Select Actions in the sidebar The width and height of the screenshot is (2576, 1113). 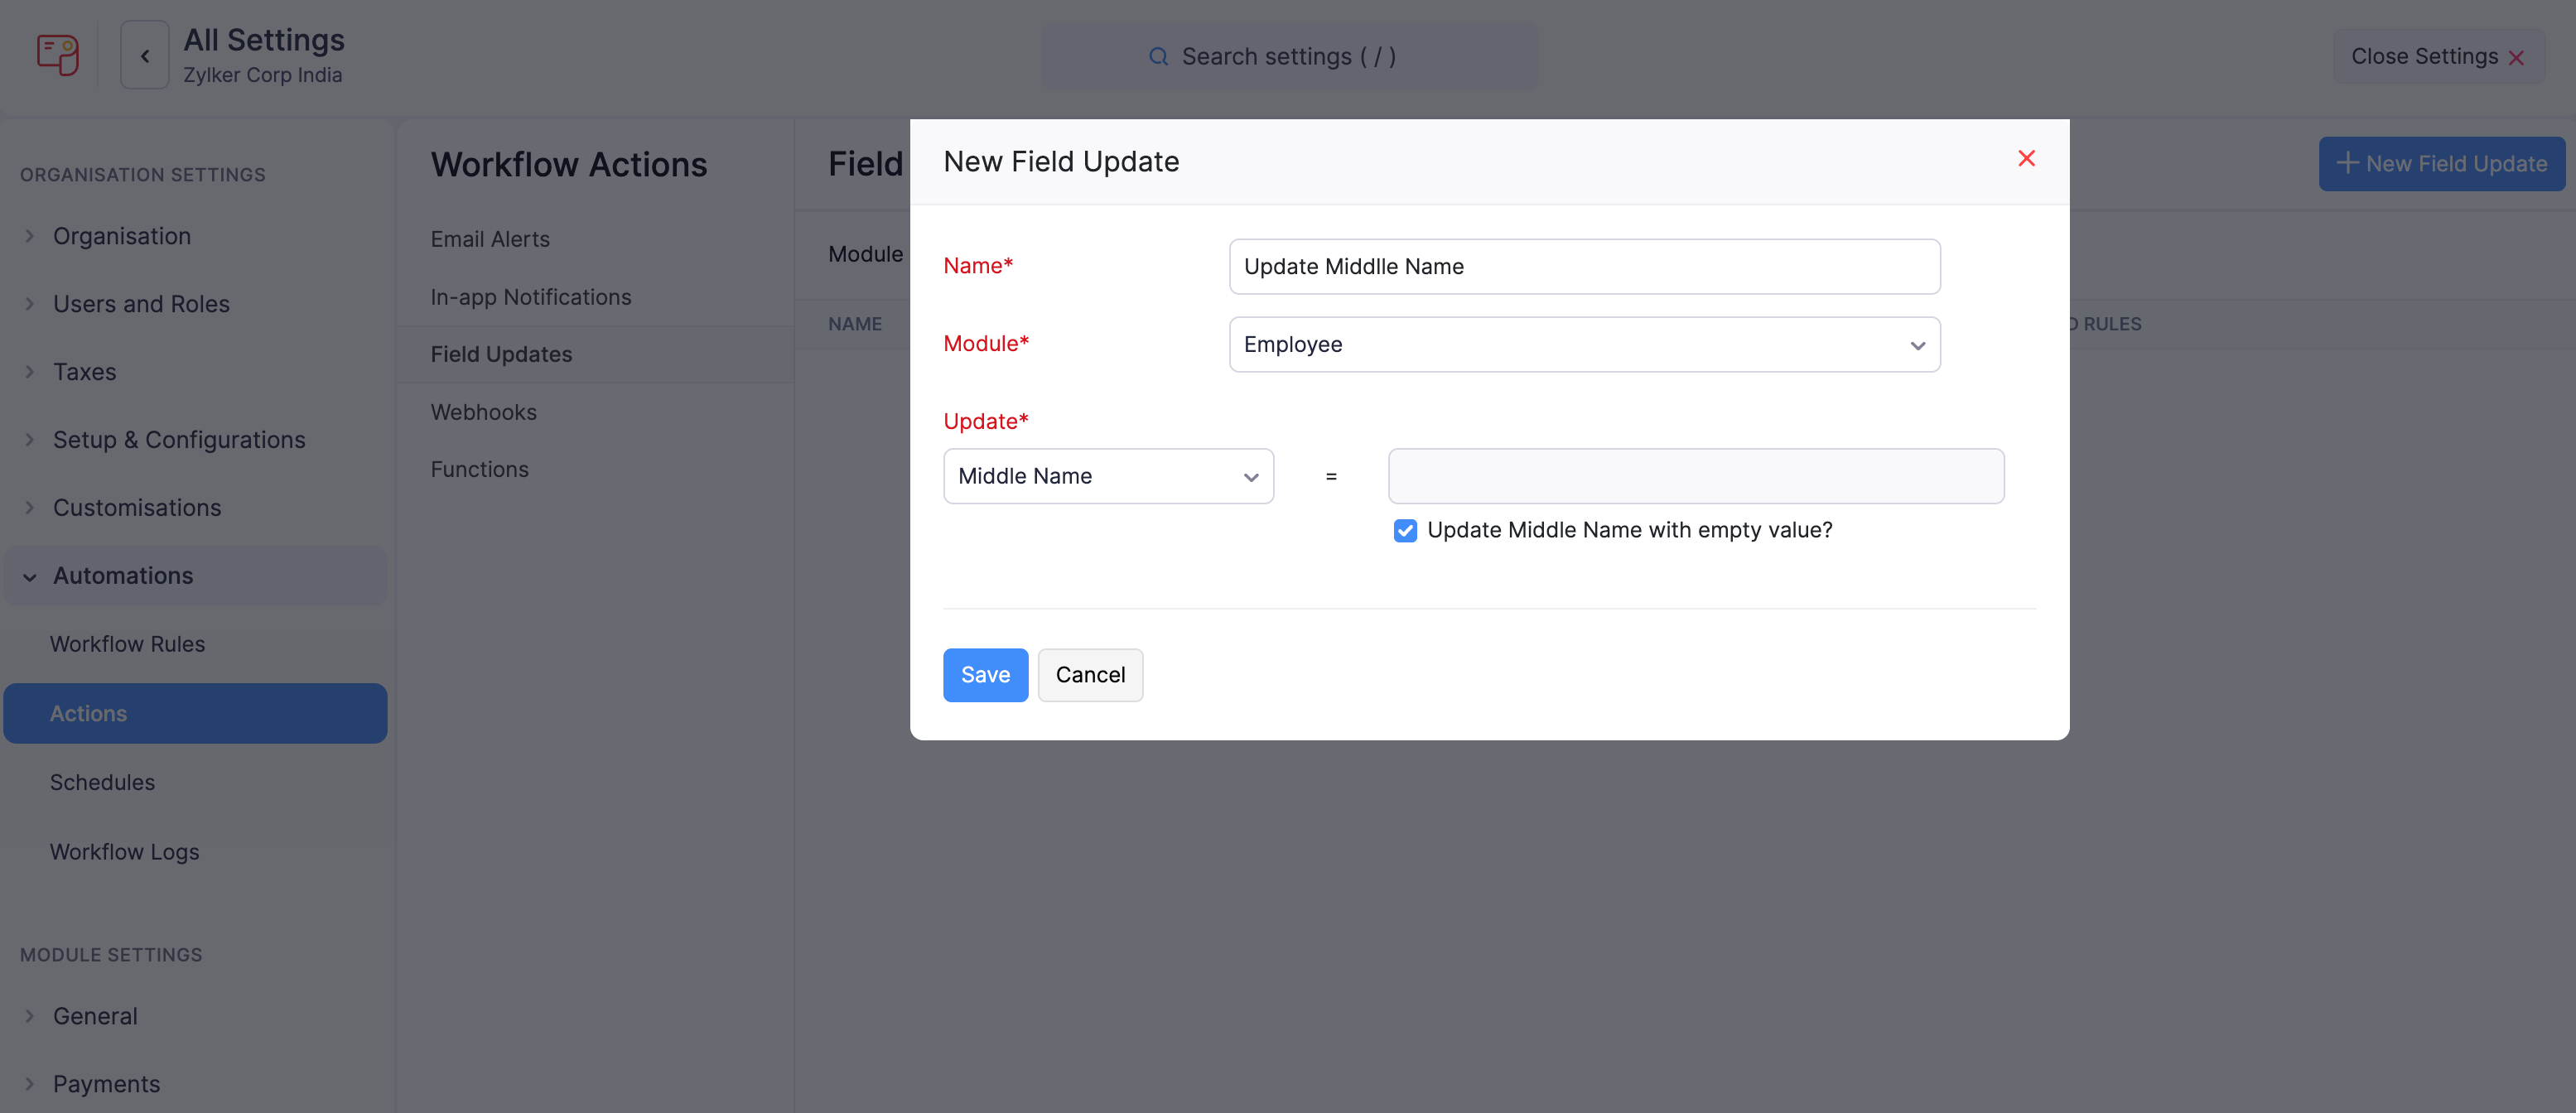(195, 713)
